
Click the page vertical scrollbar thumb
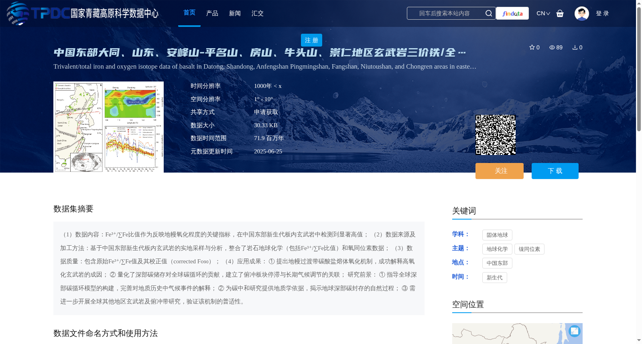(x=639, y=68)
